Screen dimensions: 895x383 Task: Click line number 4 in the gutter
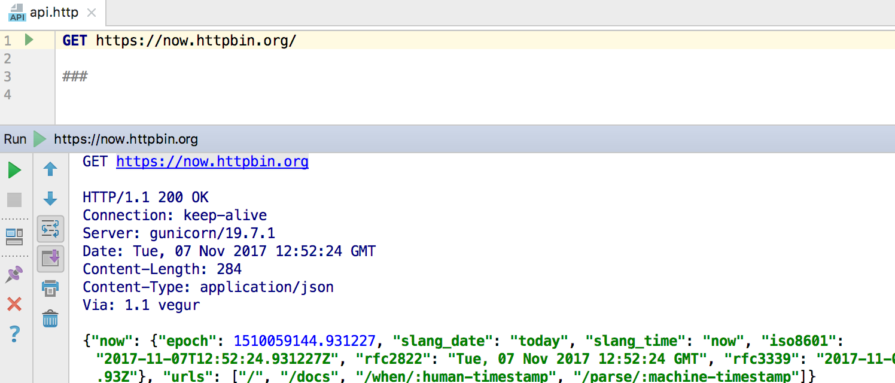7,95
